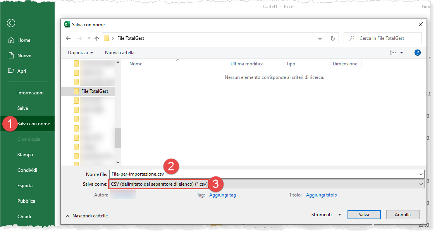437x234 pixels.
Task: Click the Apri open folder icon
Action: (x=11, y=71)
